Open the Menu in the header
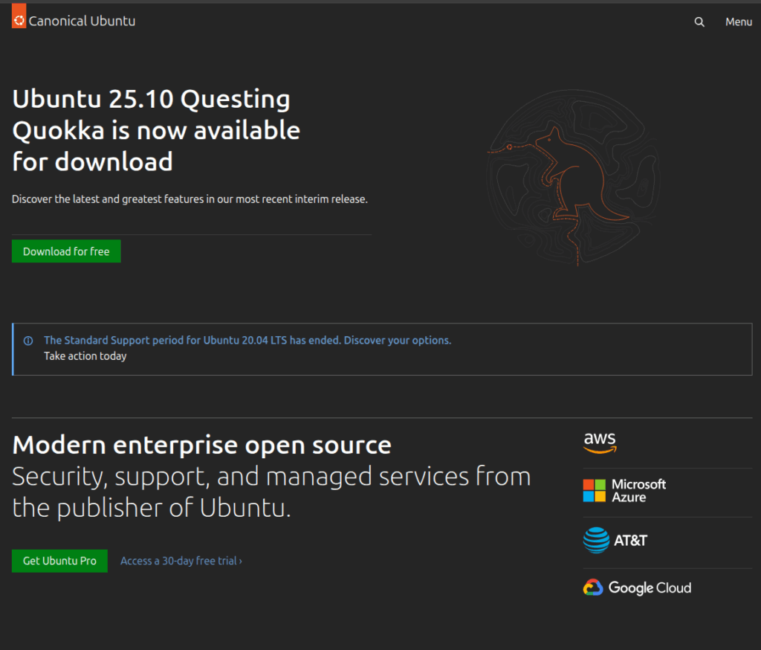Screen dimensions: 761x650 point(739,22)
